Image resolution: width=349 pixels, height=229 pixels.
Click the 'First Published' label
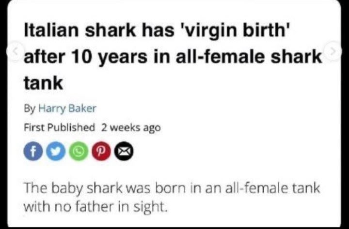tap(59, 128)
